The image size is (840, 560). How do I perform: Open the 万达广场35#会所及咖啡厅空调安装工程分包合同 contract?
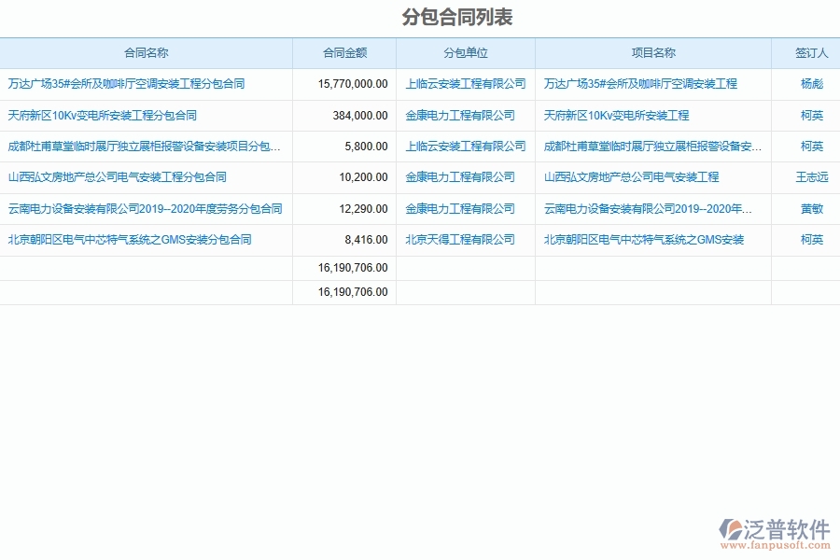tap(126, 83)
